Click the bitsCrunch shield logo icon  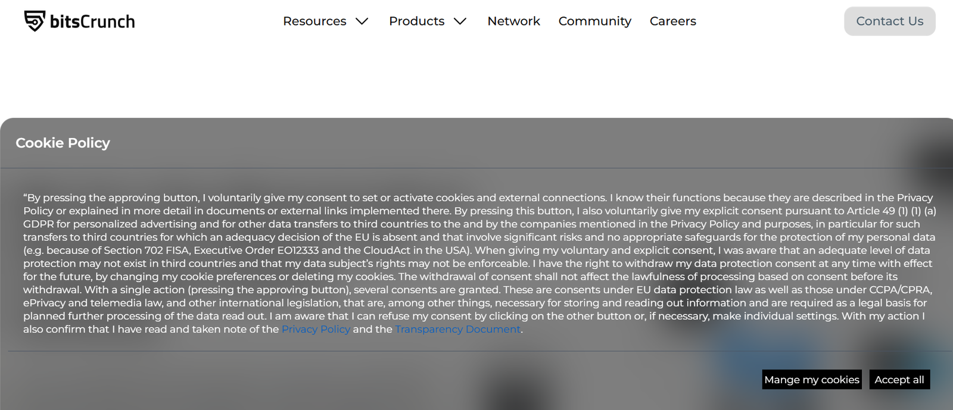(x=35, y=21)
